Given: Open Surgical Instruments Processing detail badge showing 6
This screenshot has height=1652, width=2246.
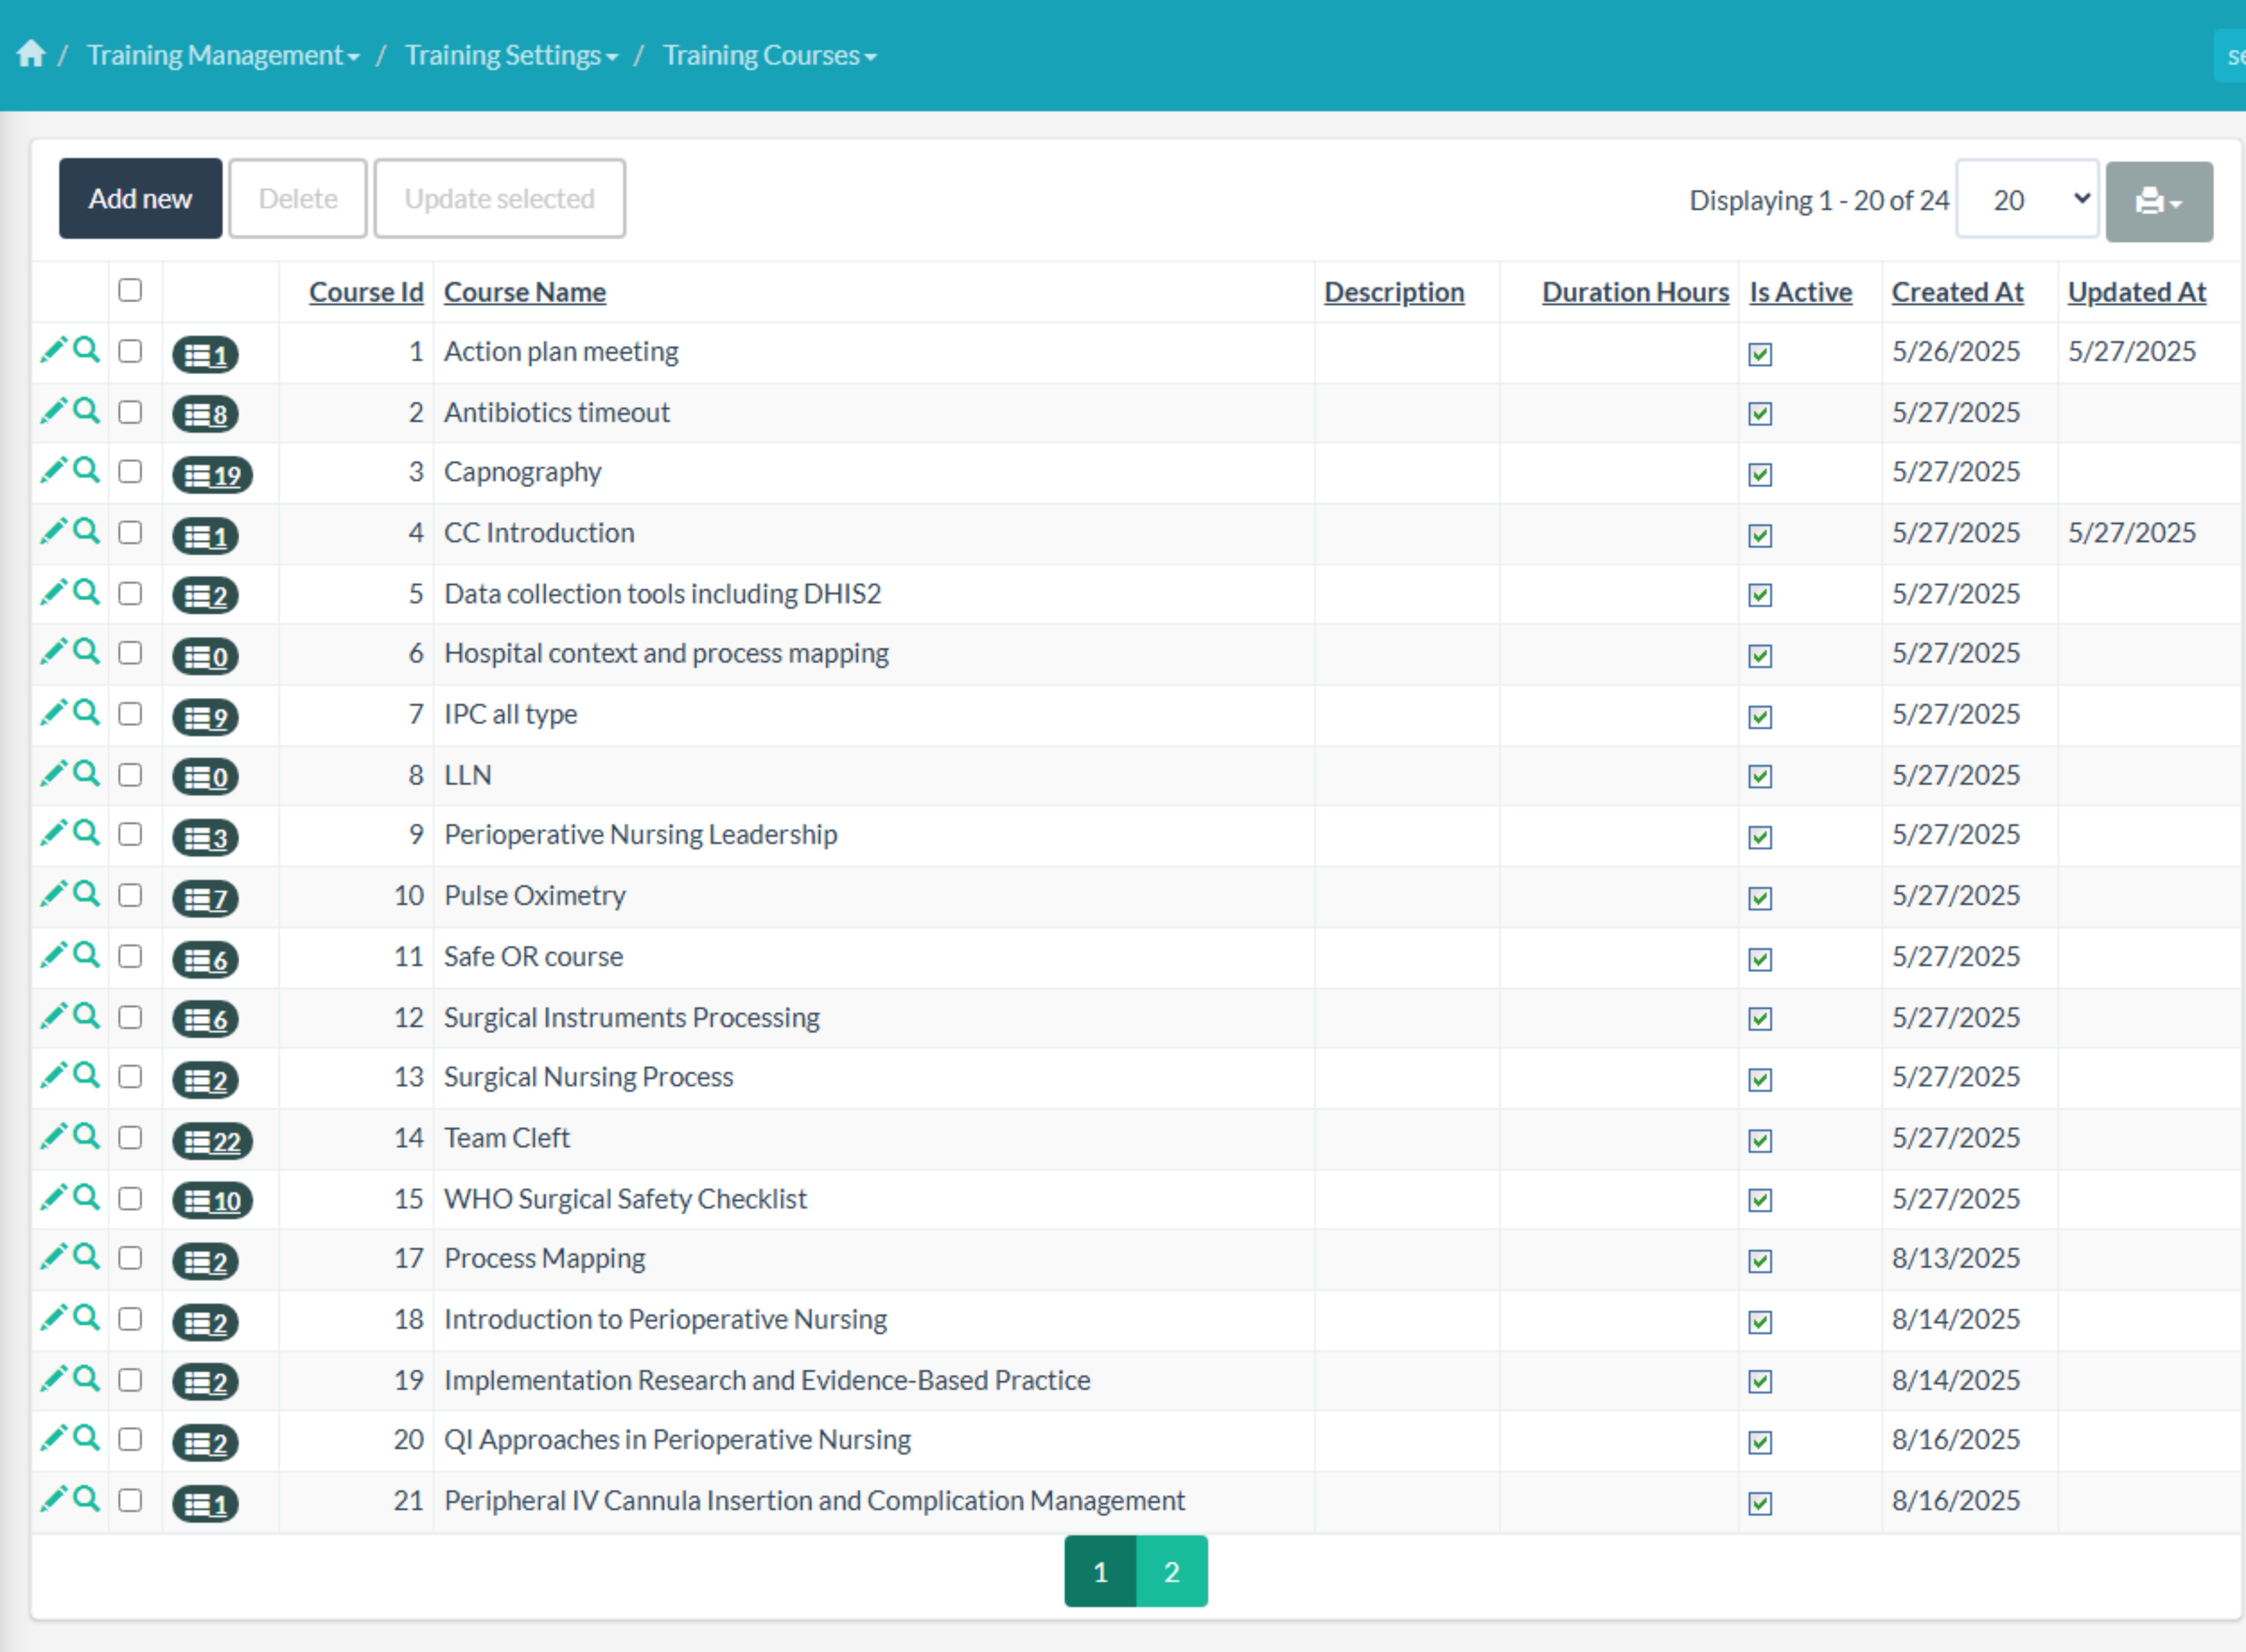Looking at the screenshot, I should [x=205, y=1020].
